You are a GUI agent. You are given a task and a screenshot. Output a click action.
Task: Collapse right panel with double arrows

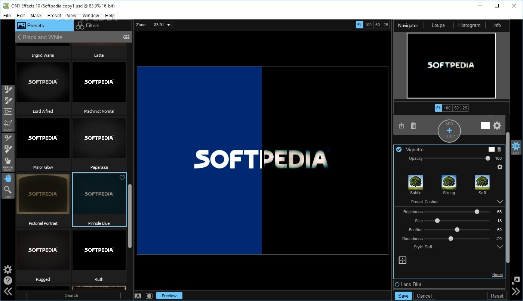point(516,291)
